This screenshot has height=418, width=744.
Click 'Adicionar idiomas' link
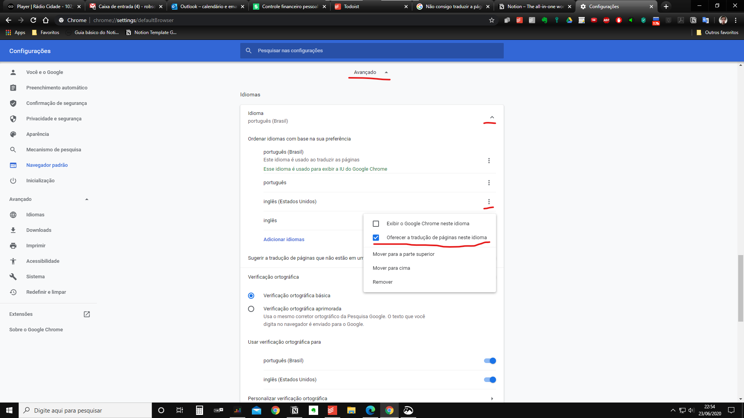point(284,239)
